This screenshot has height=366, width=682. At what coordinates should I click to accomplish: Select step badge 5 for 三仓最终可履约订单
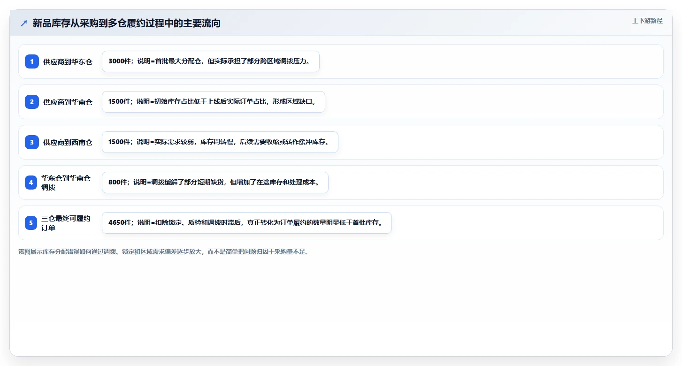pos(31,223)
